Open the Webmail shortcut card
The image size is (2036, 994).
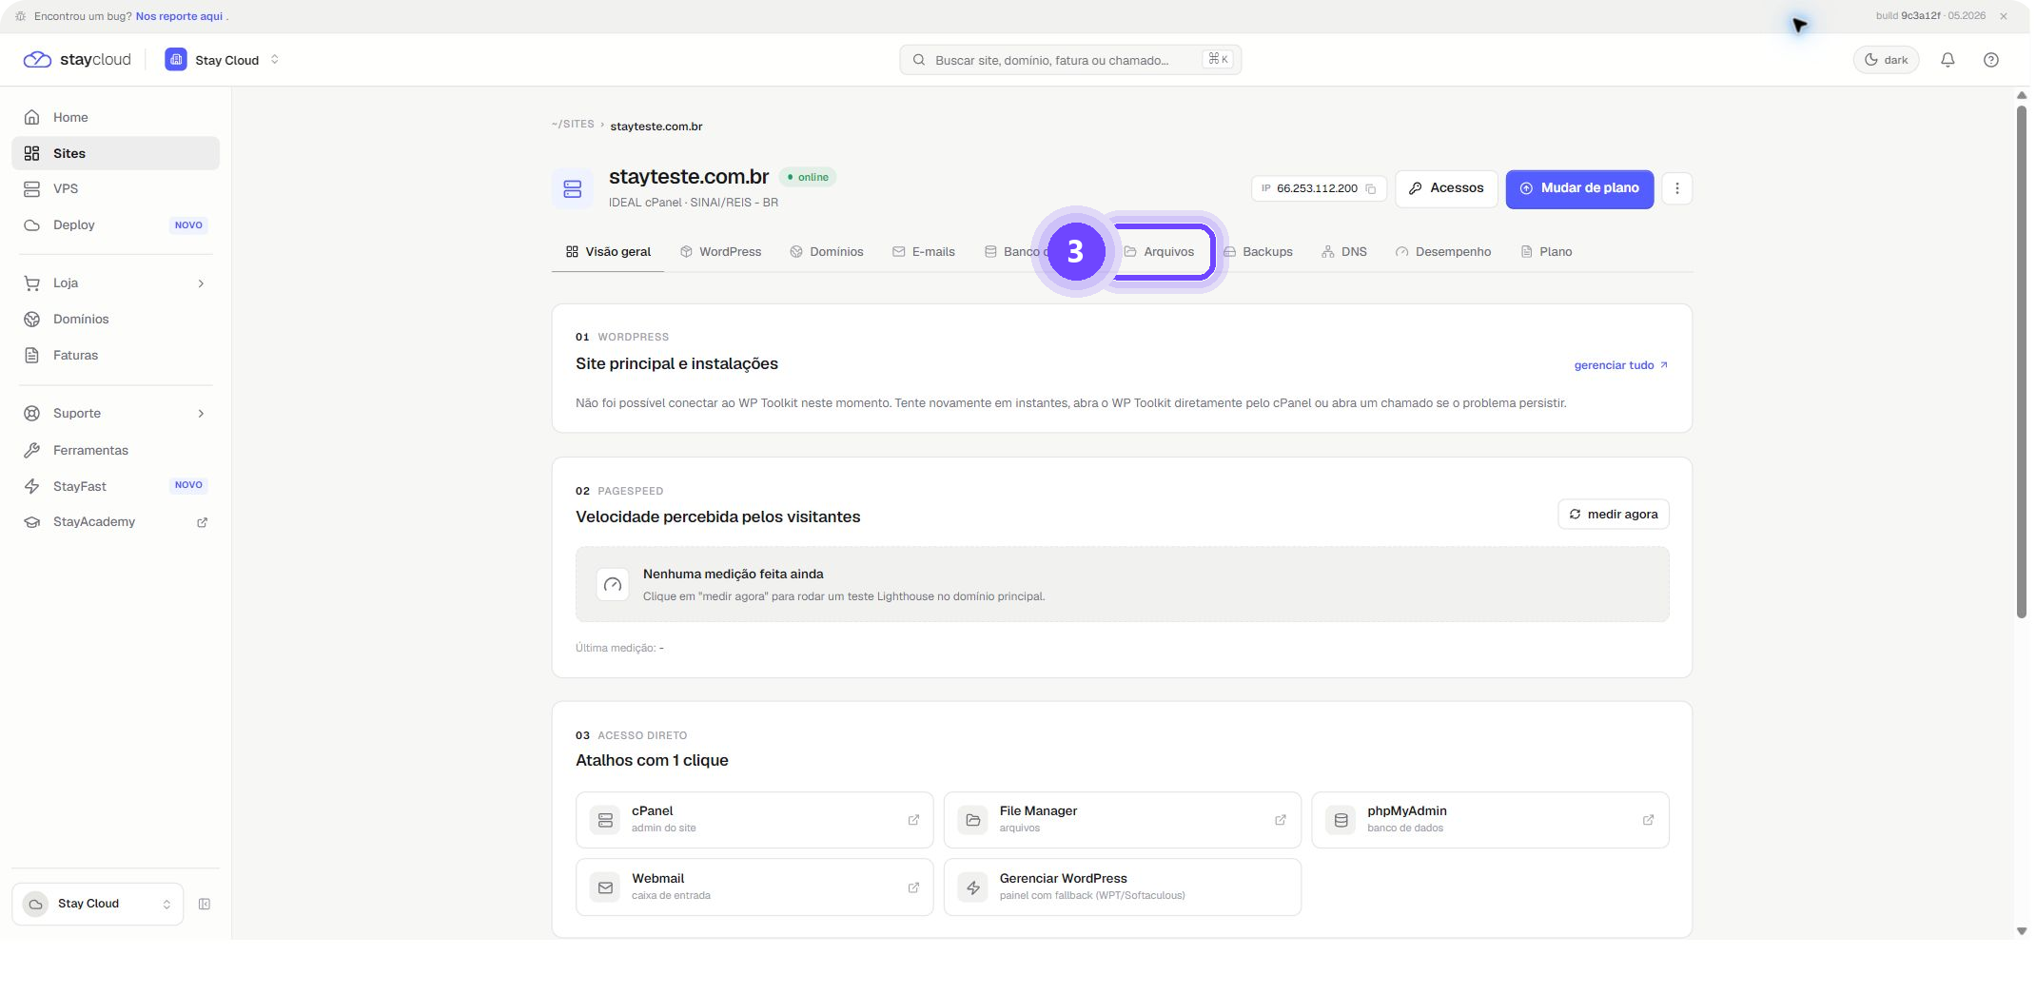pyautogui.click(x=754, y=887)
